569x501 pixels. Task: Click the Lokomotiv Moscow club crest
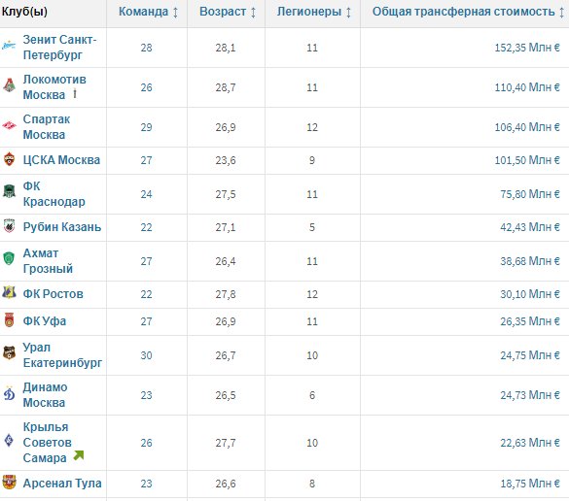[9, 85]
